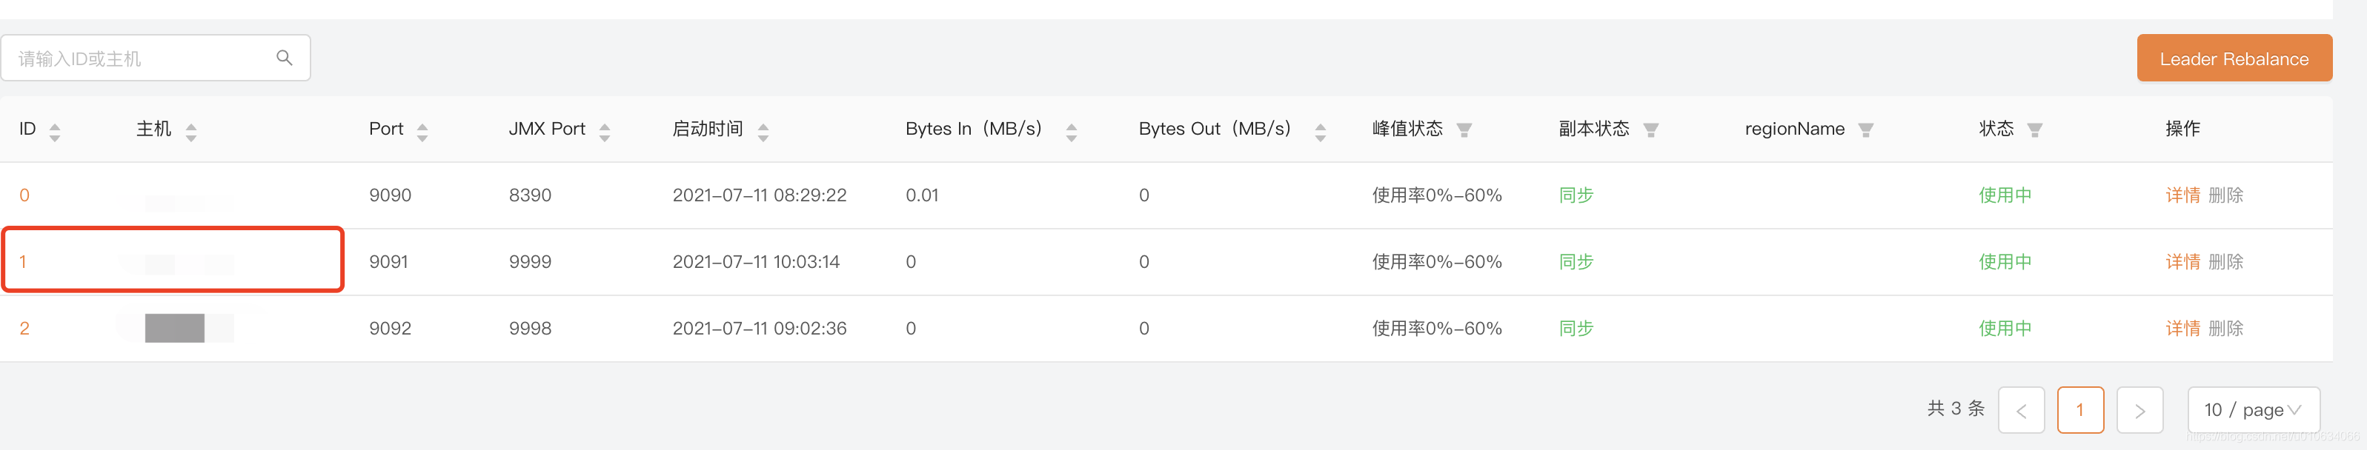Viewport: 2367px width, 450px height.
Task: Sort by Port column arrows
Action: click(x=422, y=131)
